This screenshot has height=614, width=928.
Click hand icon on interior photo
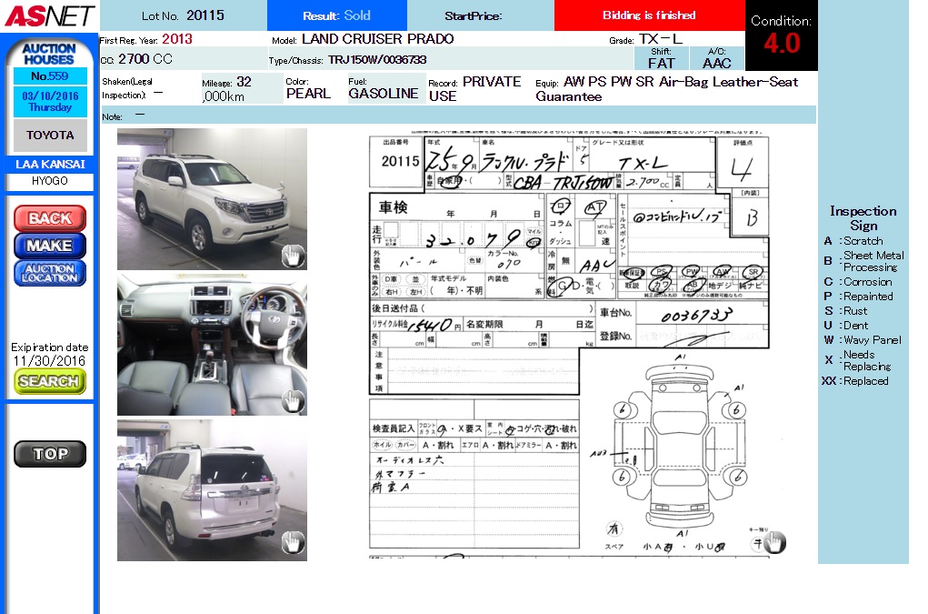click(292, 400)
